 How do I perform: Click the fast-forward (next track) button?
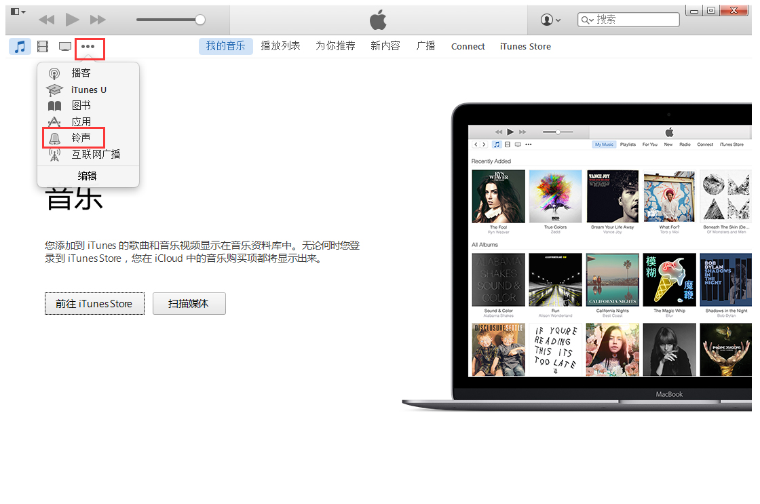pos(98,20)
